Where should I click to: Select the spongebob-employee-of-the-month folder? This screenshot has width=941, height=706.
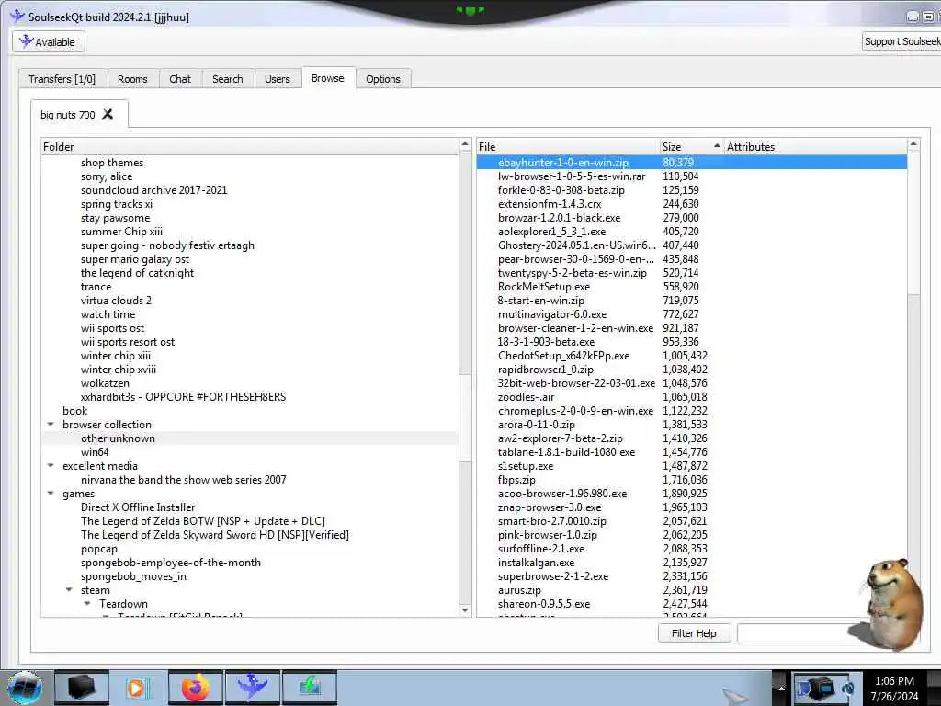click(x=171, y=563)
